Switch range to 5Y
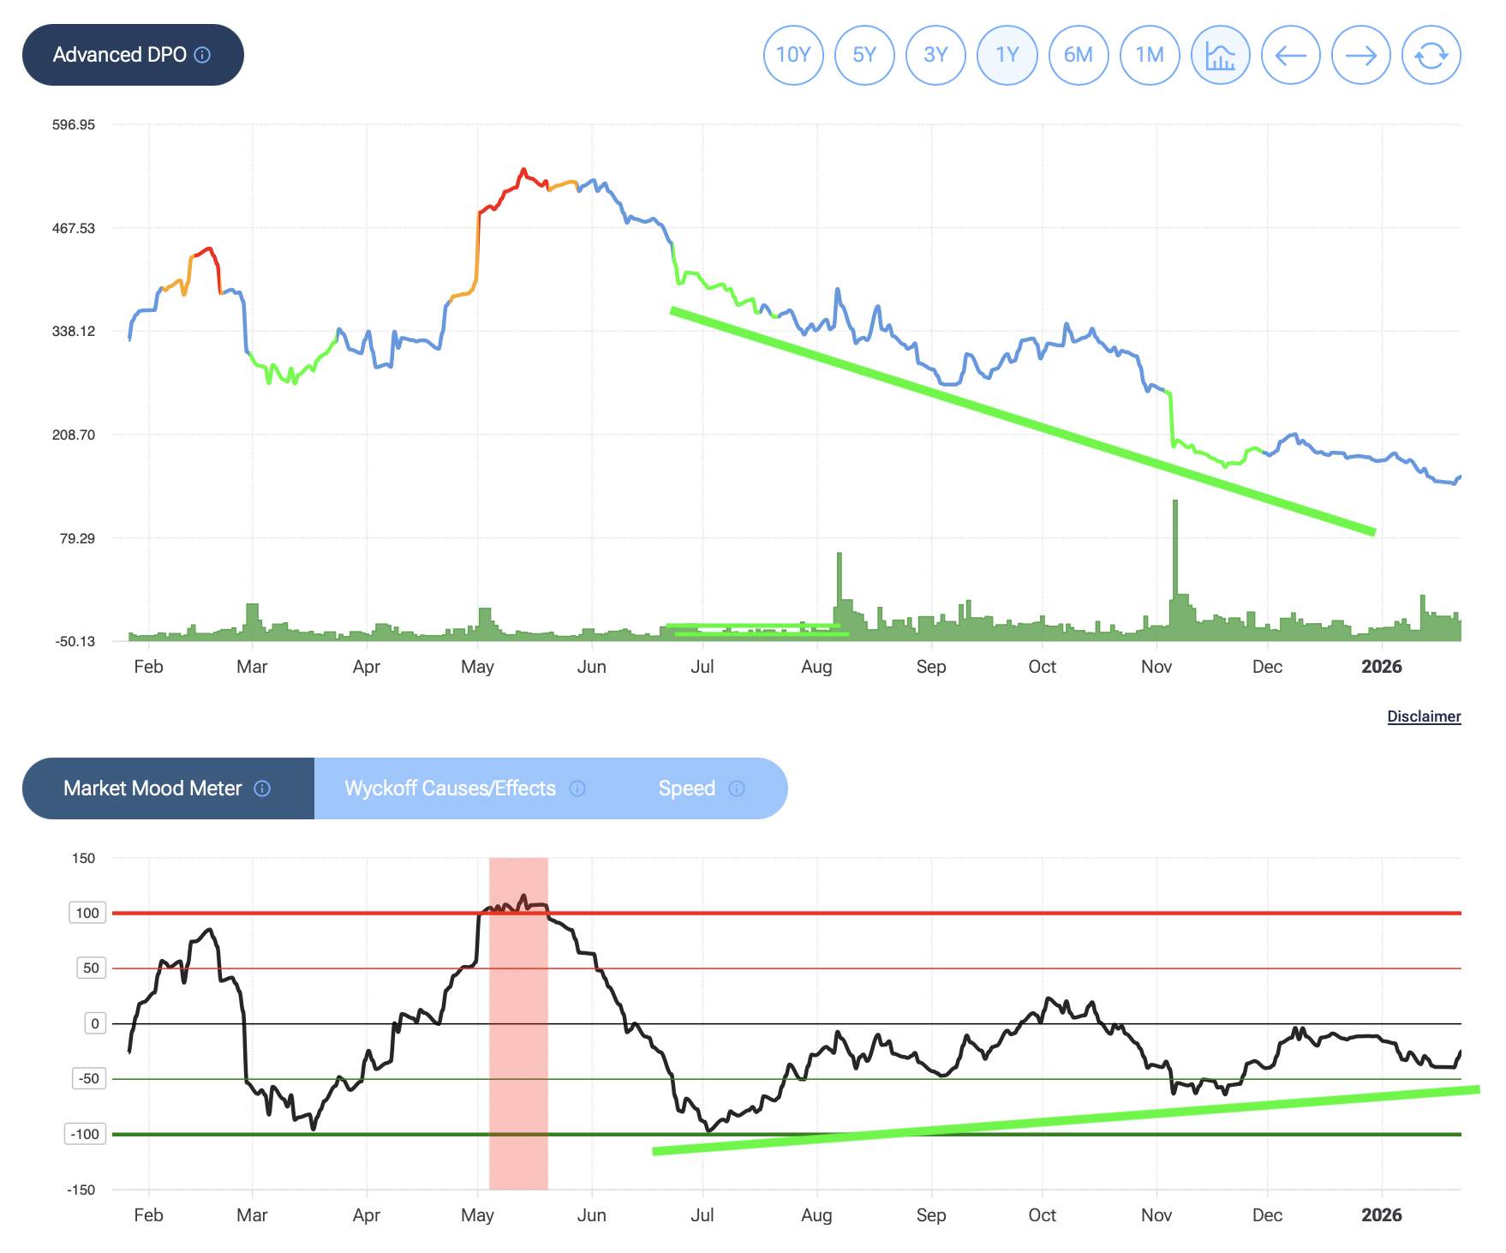Screen dimensions: 1506x1253 click(864, 56)
